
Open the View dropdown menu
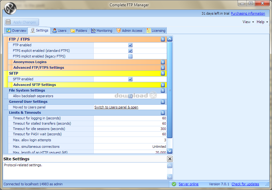[x=248, y=22]
